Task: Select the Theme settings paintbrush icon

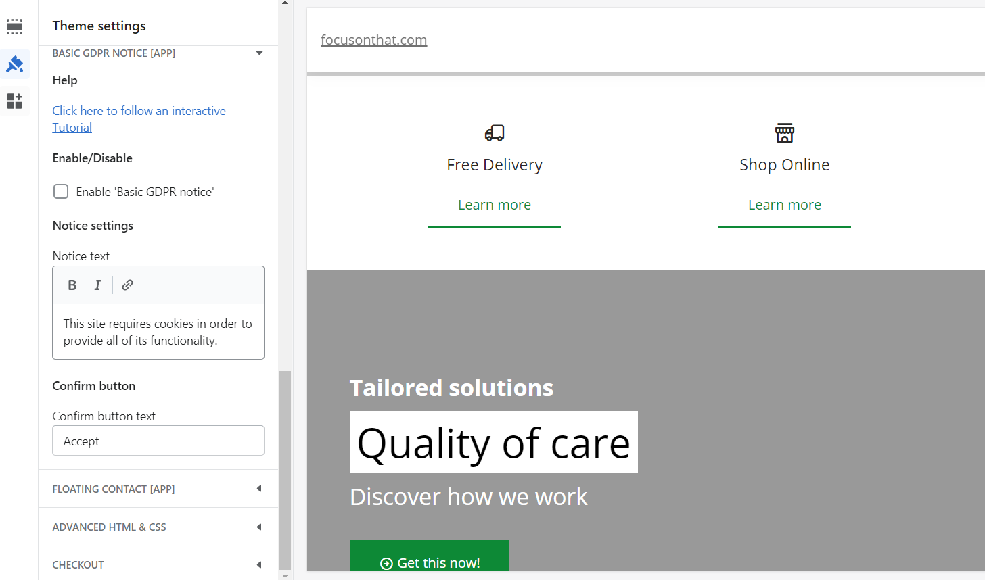Action: [15, 64]
